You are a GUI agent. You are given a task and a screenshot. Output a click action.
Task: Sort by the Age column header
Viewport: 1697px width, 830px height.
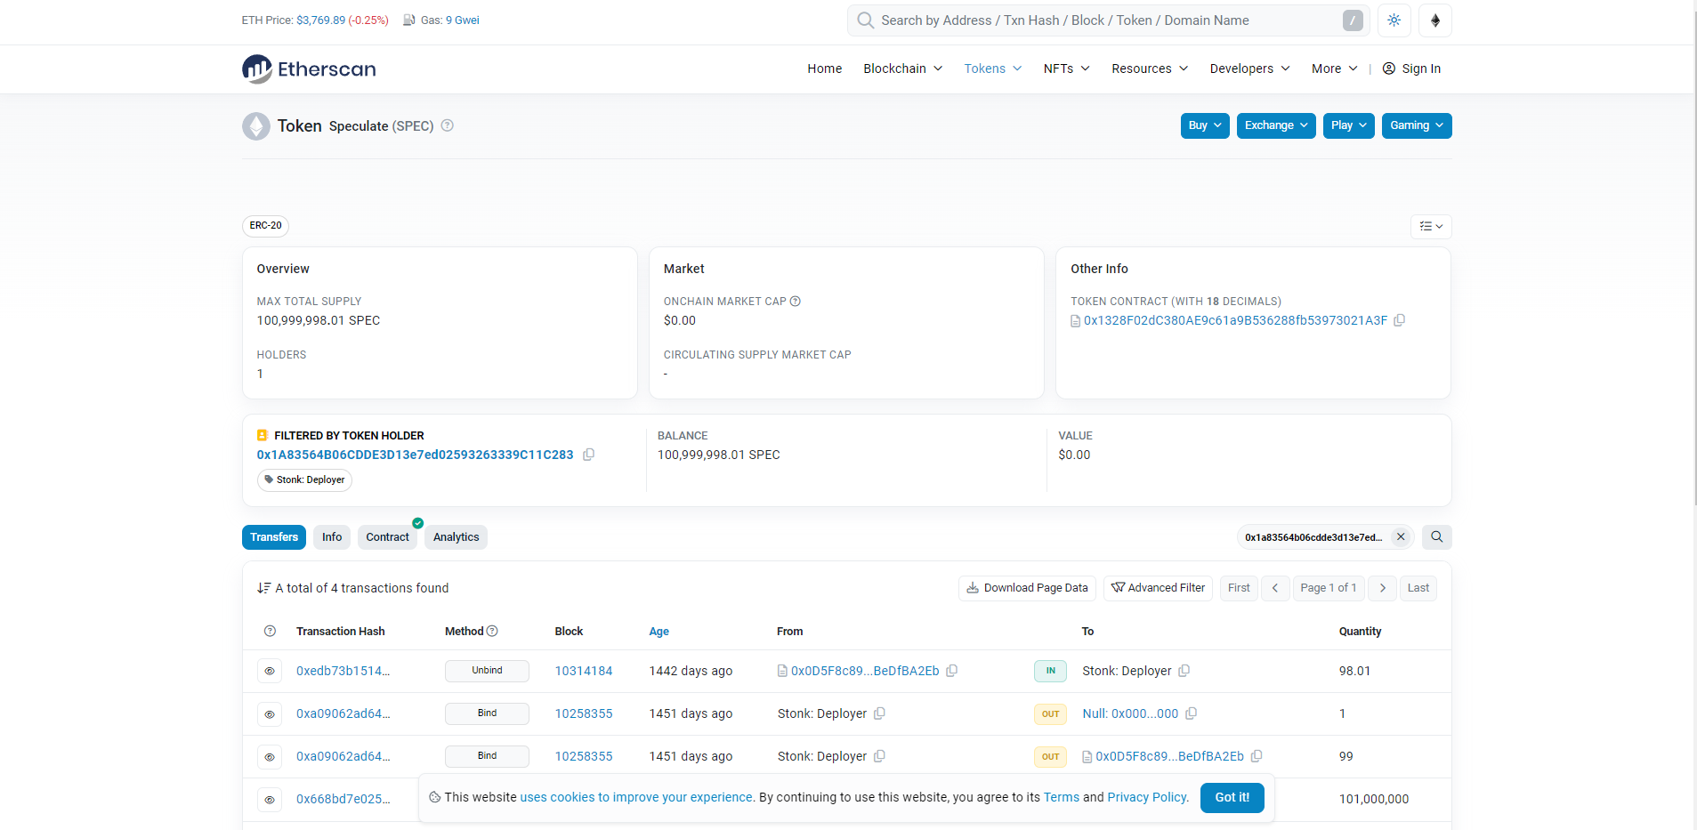point(659,632)
